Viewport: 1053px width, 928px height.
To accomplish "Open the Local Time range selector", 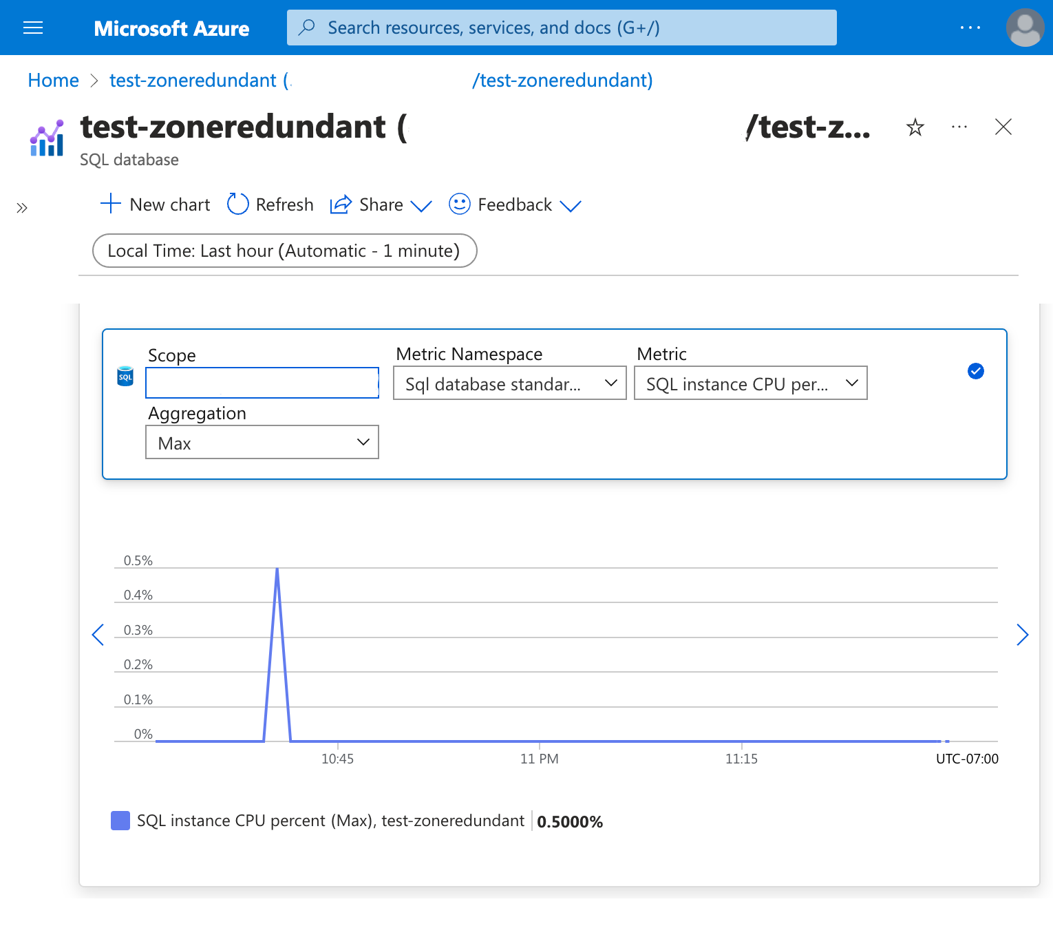I will click(x=284, y=251).
